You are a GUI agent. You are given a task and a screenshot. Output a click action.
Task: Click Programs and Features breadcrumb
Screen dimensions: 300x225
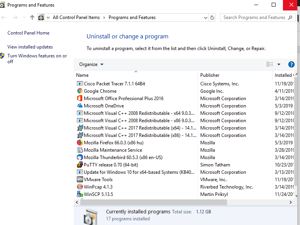[x=132, y=17]
